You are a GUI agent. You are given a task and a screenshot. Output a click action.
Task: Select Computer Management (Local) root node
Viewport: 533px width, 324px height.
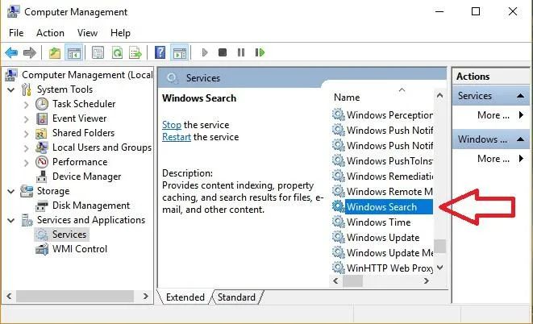[86, 75]
